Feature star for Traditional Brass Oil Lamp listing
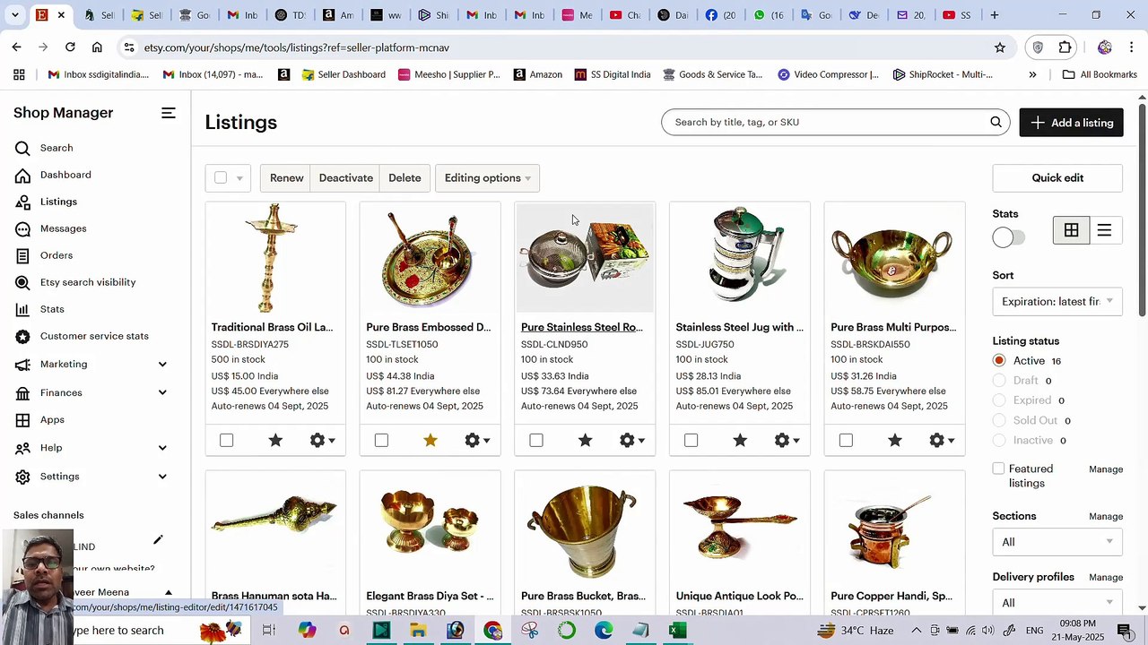The width and height of the screenshot is (1148, 645). [275, 440]
